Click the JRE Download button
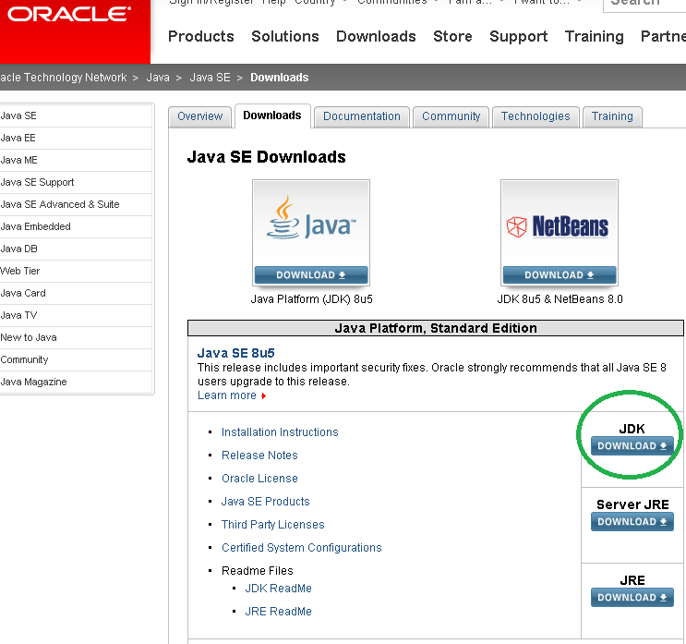This screenshot has height=644, width=686. click(x=632, y=597)
